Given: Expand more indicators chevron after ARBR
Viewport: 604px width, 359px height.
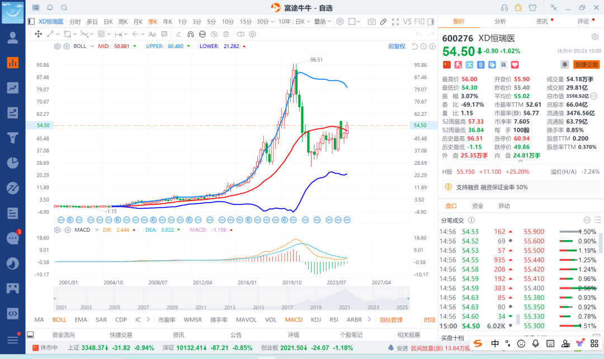Looking at the screenshot, I should pyautogui.click(x=369, y=319).
